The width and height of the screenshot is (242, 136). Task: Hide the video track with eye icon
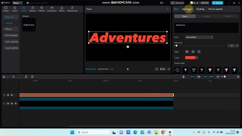[12, 104]
